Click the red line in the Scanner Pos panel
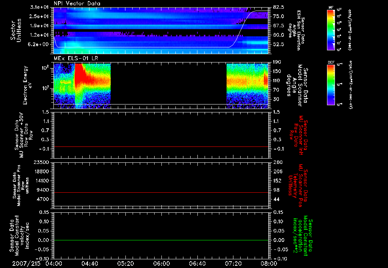Viewport: 388px width, 268px height. tap(161, 192)
